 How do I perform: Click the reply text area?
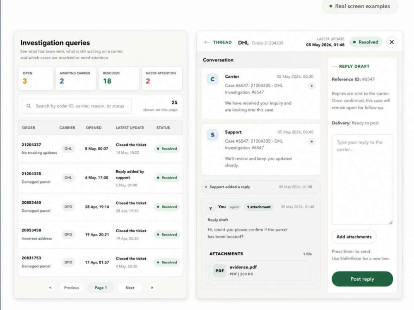(362, 179)
